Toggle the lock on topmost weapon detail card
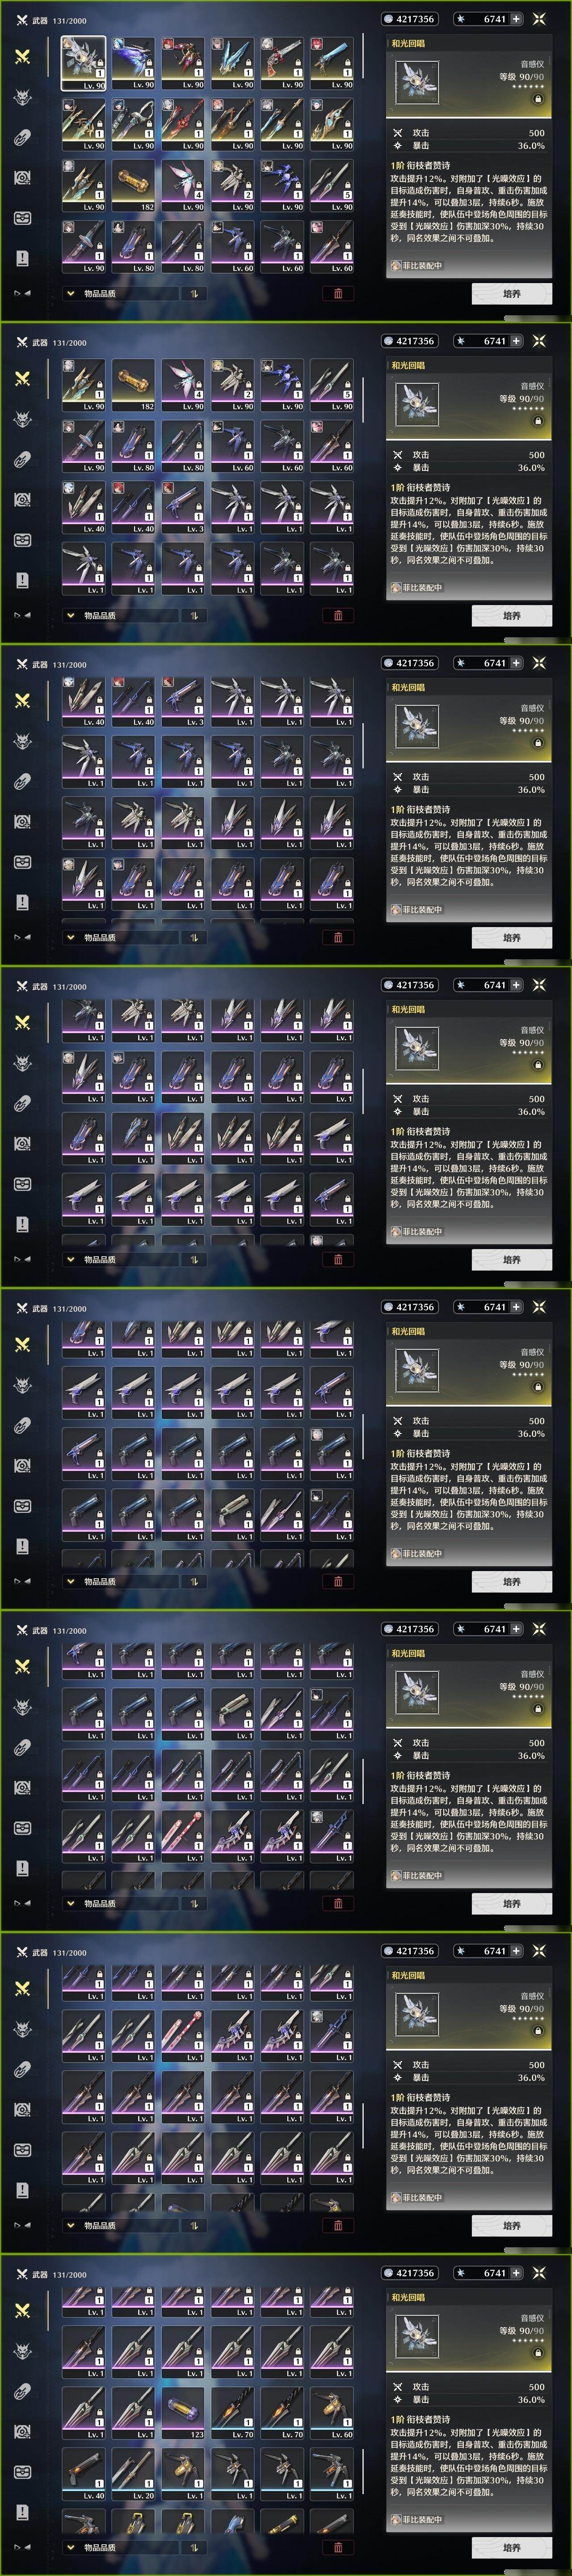The height and width of the screenshot is (2576, 572). pyautogui.click(x=538, y=99)
